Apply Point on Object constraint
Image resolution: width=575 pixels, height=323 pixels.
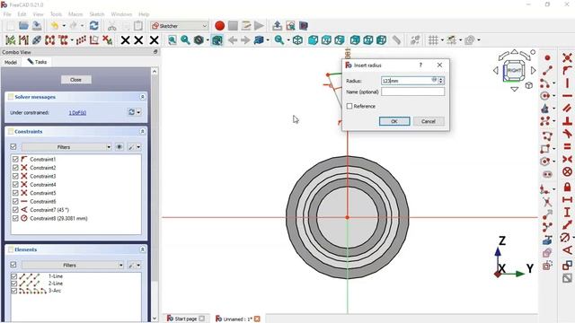click(567, 70)
